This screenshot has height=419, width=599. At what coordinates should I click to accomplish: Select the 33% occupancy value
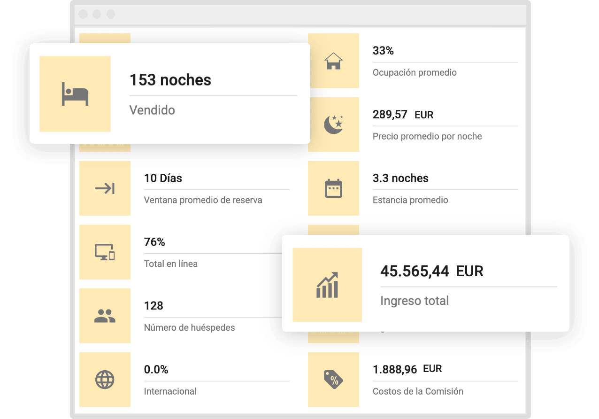point(383,51)
